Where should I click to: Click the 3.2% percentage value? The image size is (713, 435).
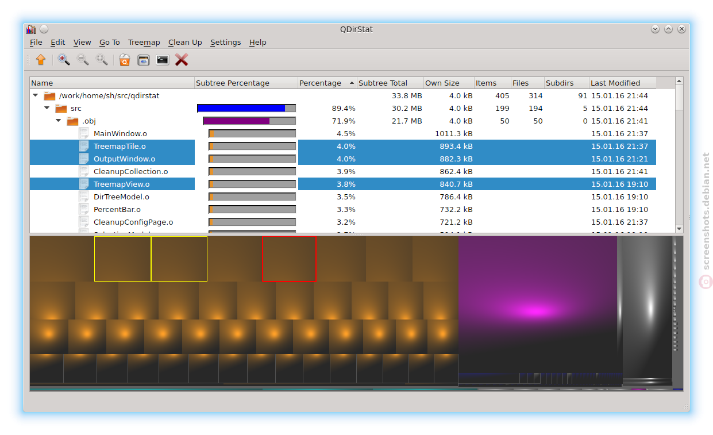tap(346, 222)
